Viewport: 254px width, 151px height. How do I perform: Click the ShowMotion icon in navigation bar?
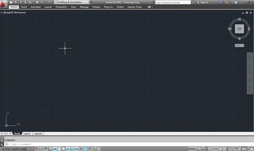pos(250,88)
